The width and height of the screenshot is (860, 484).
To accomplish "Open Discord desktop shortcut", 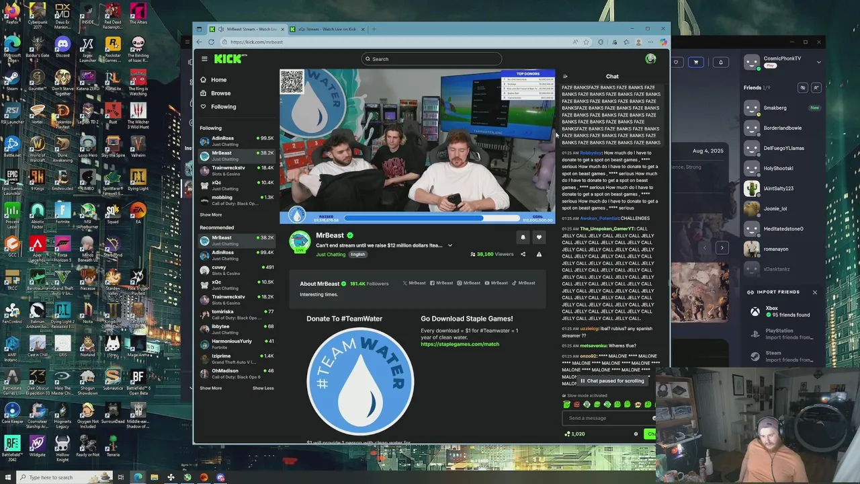I will 62,47.
